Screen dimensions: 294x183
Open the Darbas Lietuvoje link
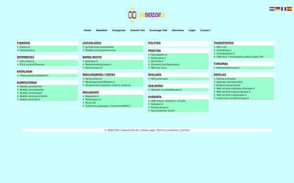tap(226, 79)
